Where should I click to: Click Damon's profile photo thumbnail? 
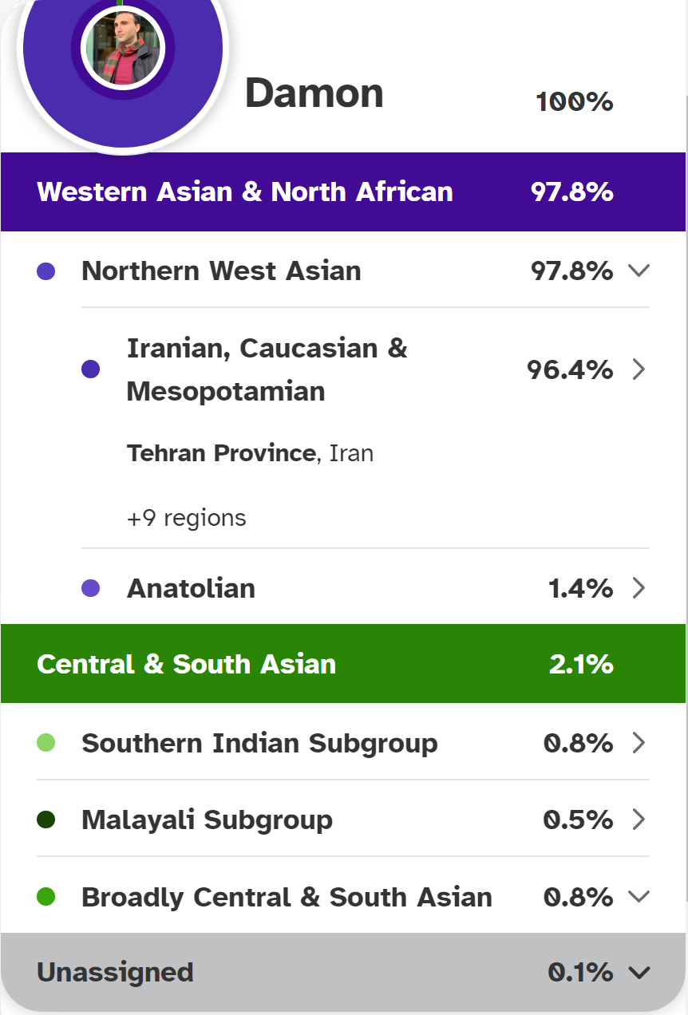(x=123, y=47)
